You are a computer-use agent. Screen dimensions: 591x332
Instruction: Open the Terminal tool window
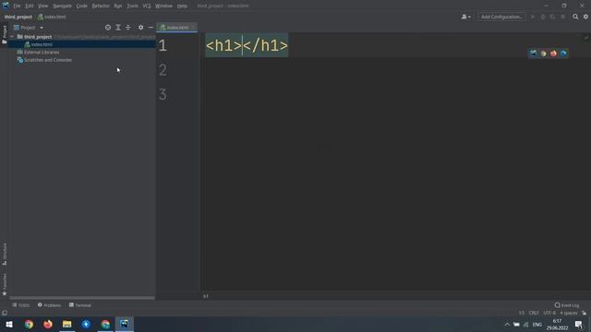tap(80, 305)
